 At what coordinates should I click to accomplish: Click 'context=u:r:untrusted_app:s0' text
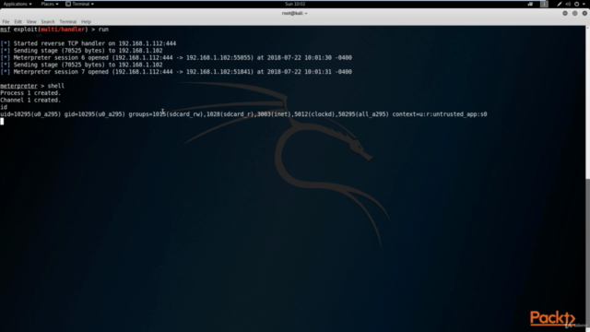tap(440, 114)
